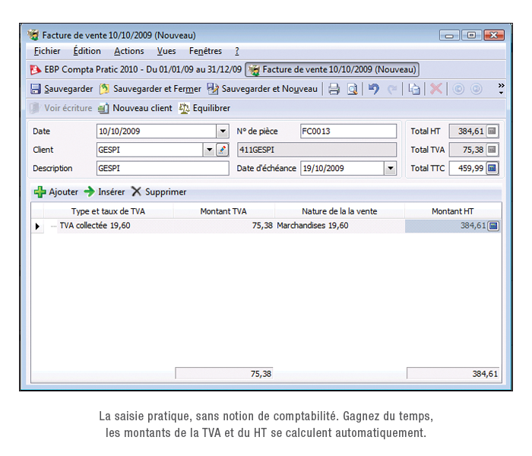This screenshot has width=532, height=456.
Task: Open the Fichier menu
Action: click(x=47, y=52)
